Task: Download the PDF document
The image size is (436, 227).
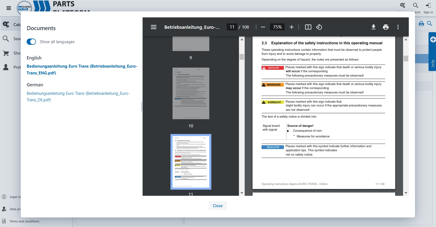Action: pos(373,27)
